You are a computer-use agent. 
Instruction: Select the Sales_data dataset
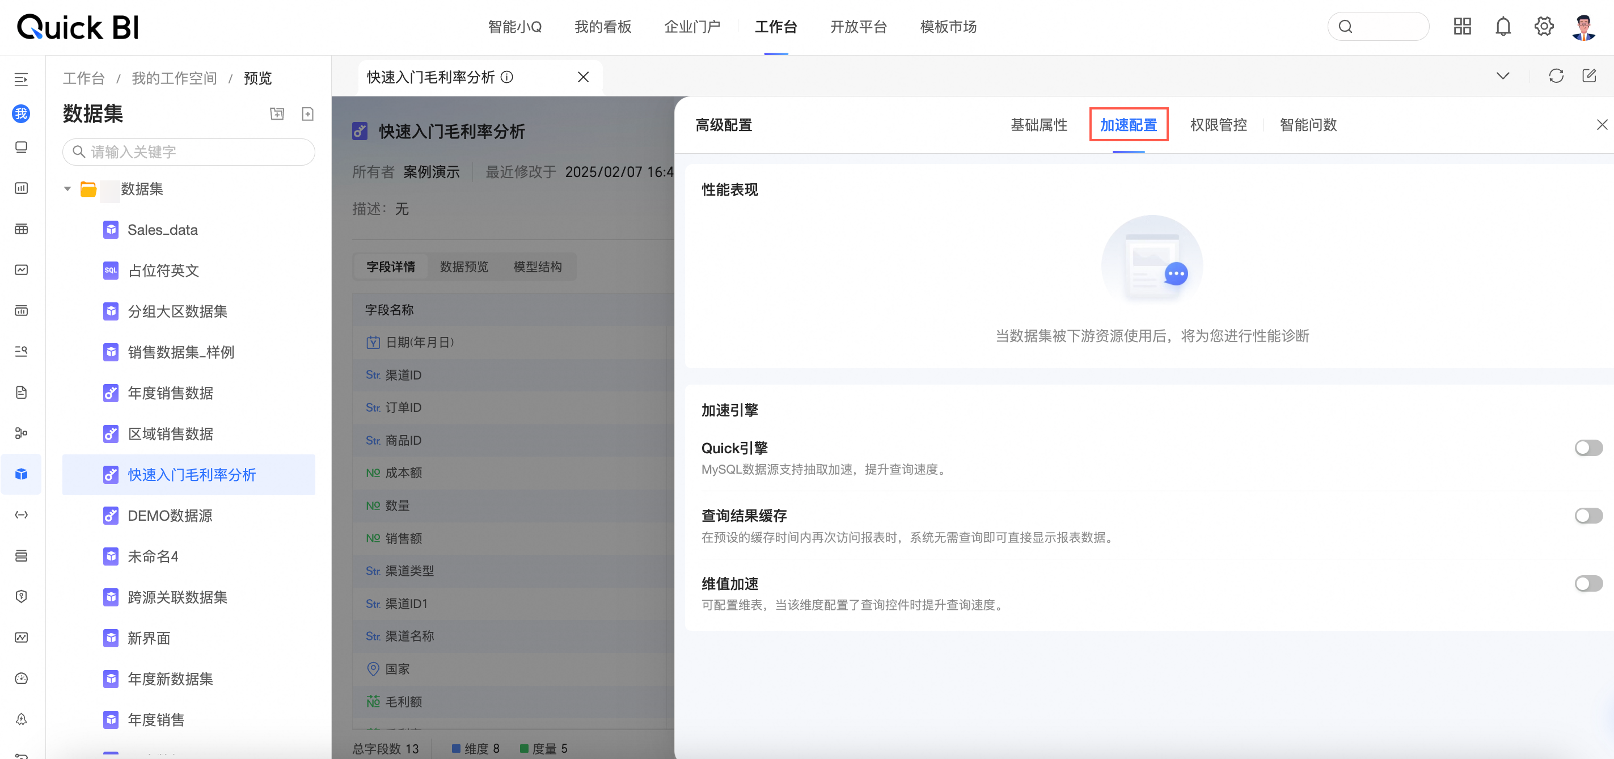click(162, 229)
